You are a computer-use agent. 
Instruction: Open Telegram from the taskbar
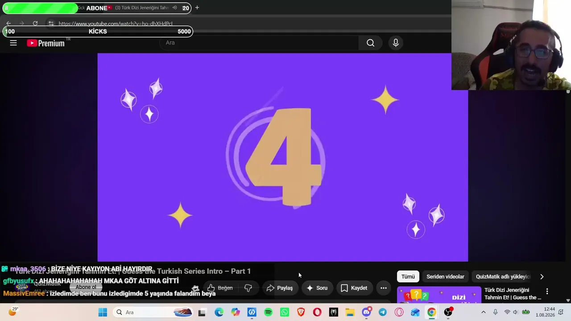click(383, 312)
